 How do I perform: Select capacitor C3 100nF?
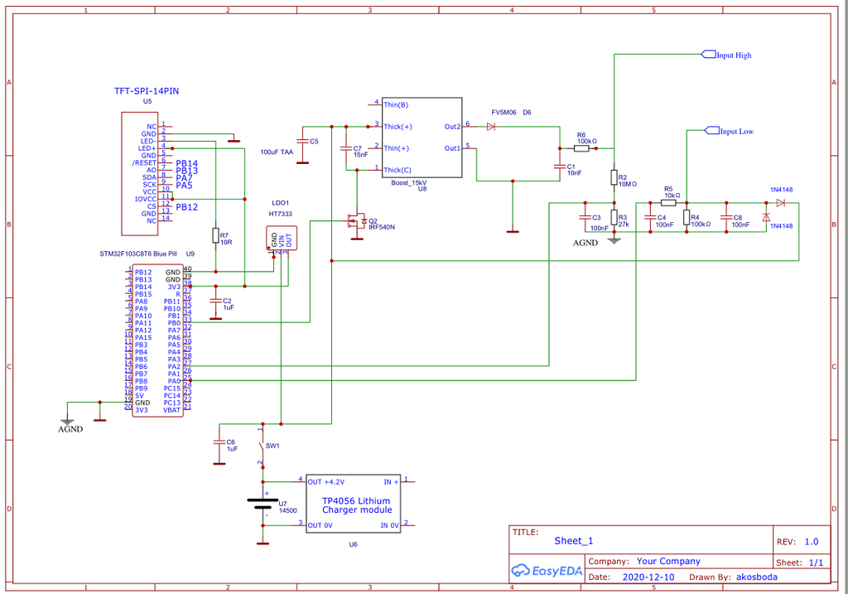coord(585,218)
